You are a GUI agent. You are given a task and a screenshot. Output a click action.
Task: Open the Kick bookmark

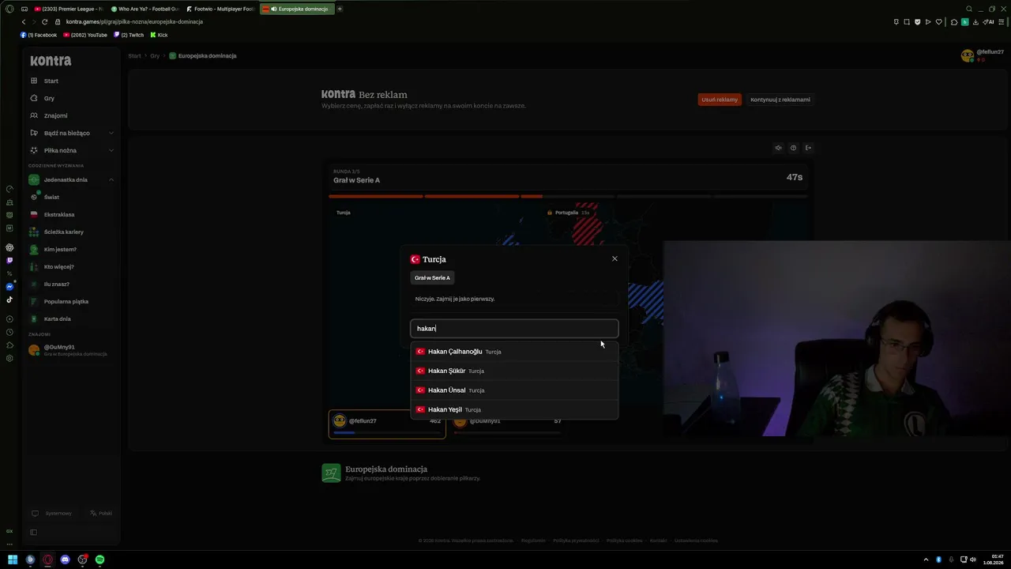(158, 35)
